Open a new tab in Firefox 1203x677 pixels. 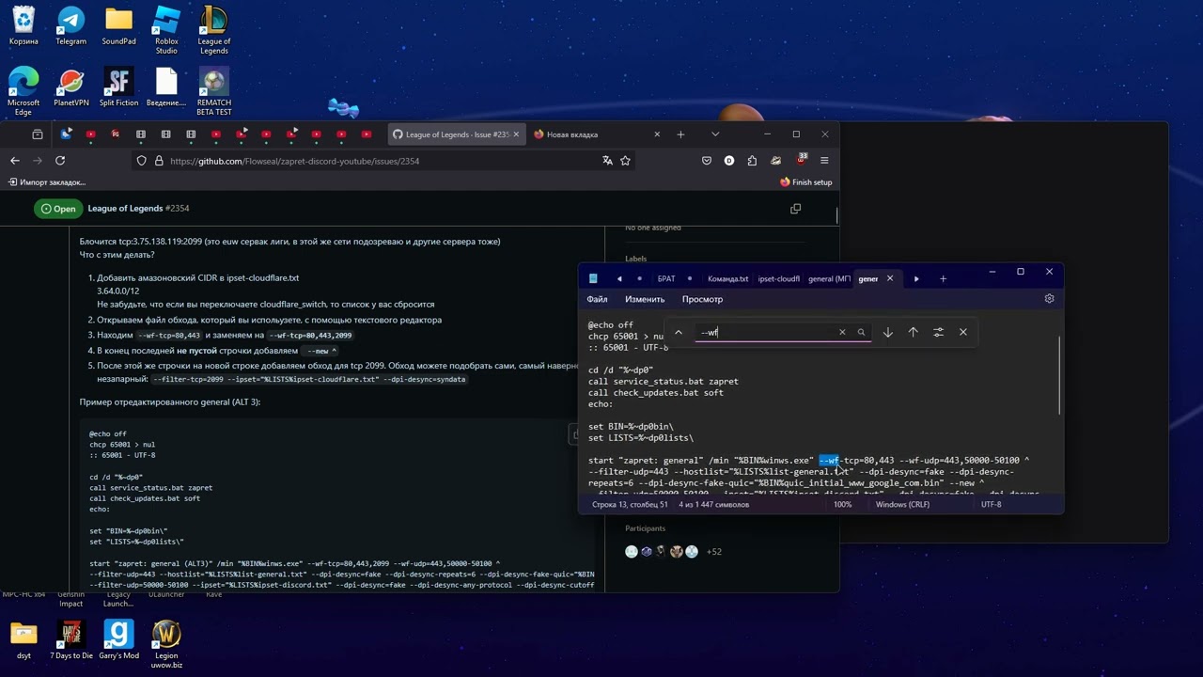point(680,134)
